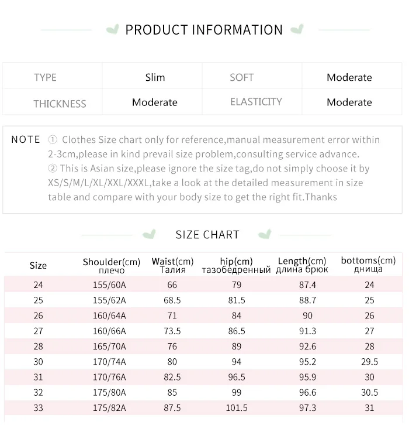Click the Length(cm) column header
The width and height of the screenshot is (409, 425).
[302, 265]
